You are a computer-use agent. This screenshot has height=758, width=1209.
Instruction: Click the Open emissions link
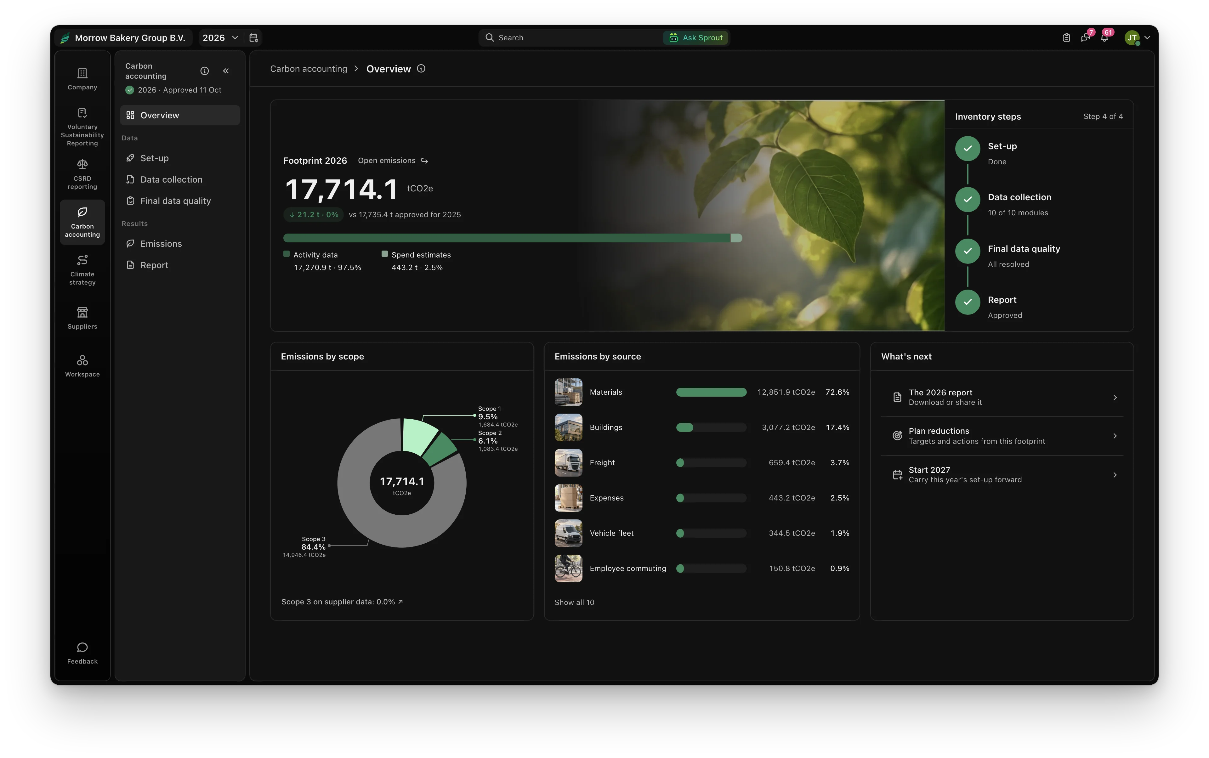(x=393, y=161)
